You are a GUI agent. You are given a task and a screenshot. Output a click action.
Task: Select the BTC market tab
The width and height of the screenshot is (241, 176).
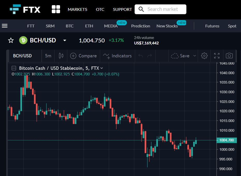tap(70, 26)
